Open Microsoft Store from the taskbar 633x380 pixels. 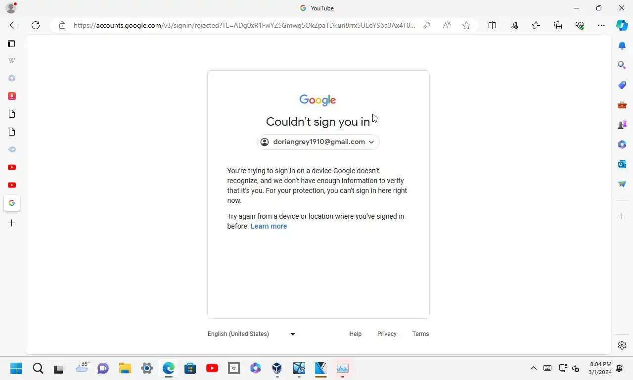(190, 368)
